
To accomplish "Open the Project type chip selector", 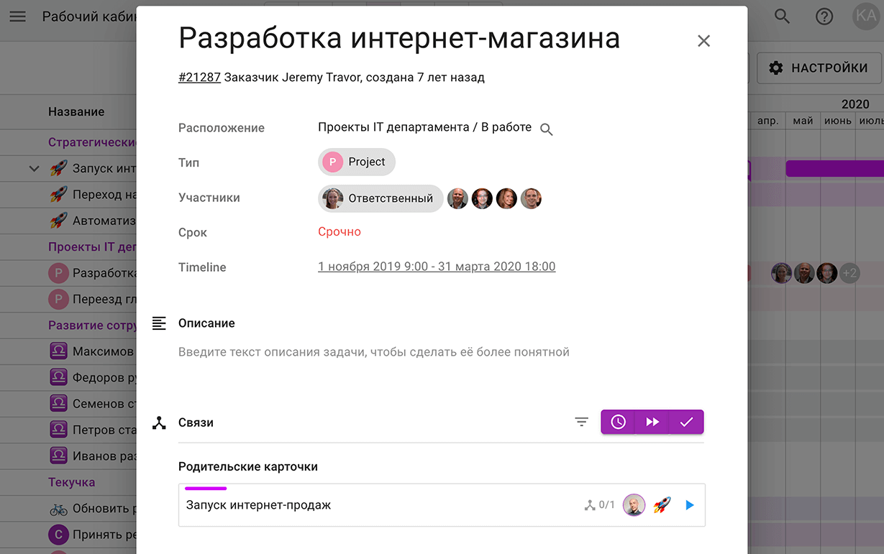I will 357,162.
